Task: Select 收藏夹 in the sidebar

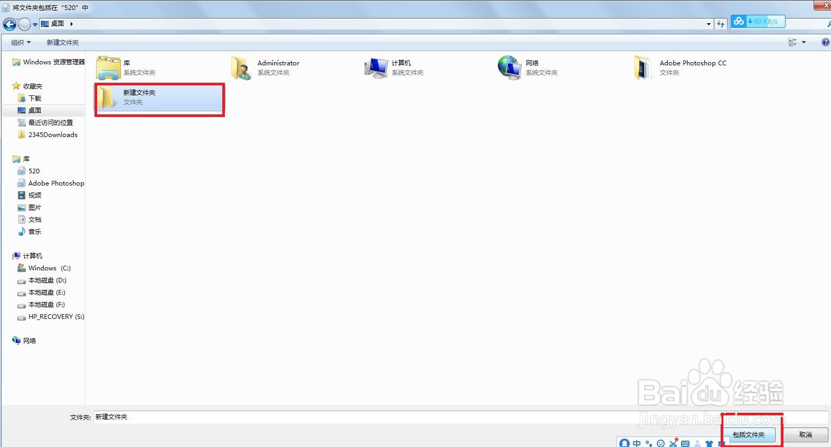Action: click(x=27, y=86)
